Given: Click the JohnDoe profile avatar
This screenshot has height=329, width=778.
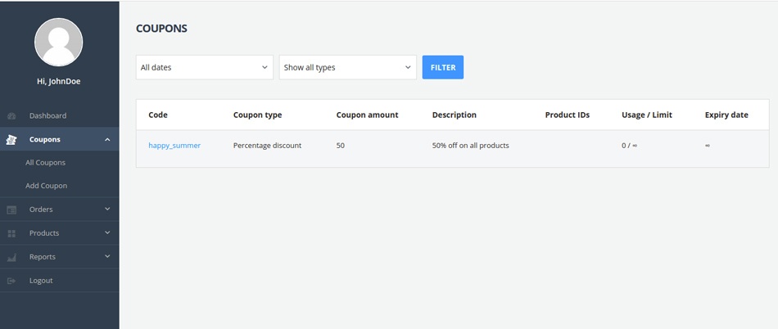Looking at the screenshot, I should (58, 43).
